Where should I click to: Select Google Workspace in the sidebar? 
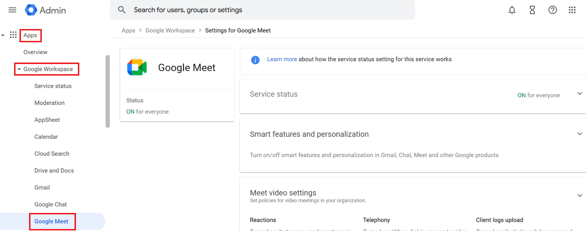click(x=48, y=69)
